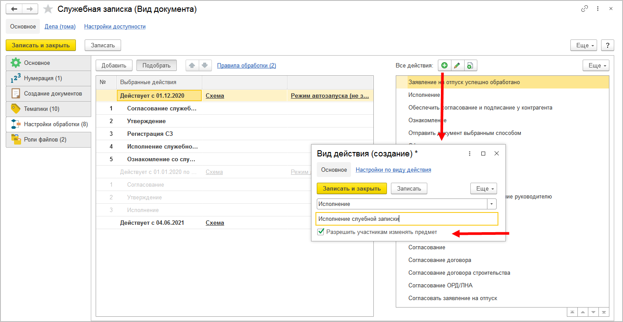Select Согласовать заявление на отпуск in list
623x322 pixels.
(453, 298)
